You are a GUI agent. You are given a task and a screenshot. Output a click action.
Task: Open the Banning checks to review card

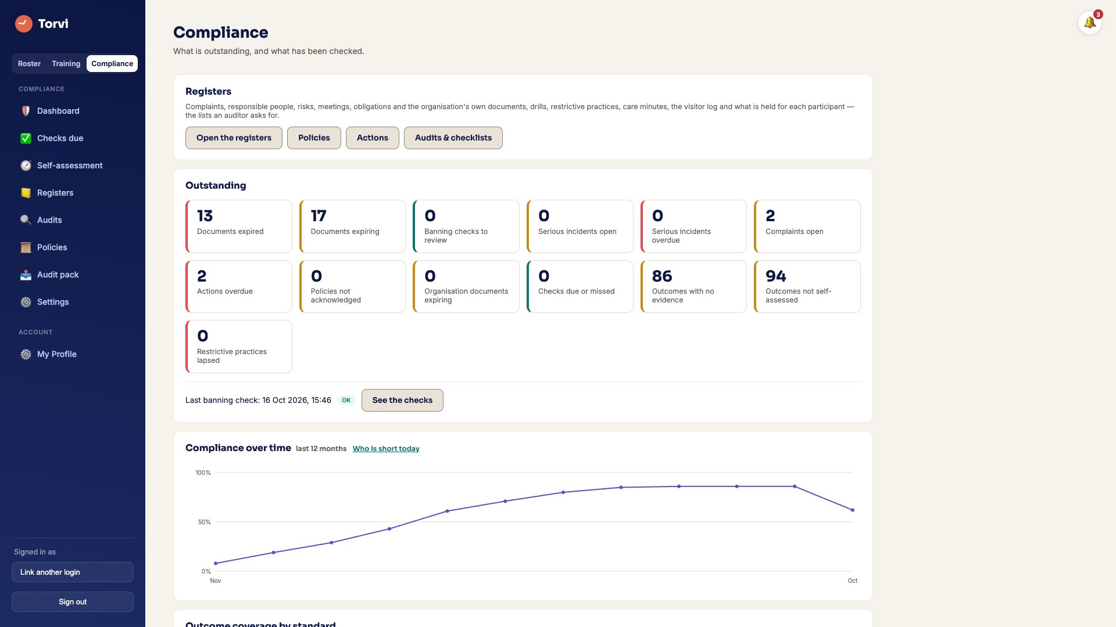pyautogui.click(x=466, y=226)
